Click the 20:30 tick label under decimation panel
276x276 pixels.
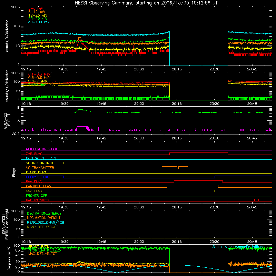[x=214, y=242]
